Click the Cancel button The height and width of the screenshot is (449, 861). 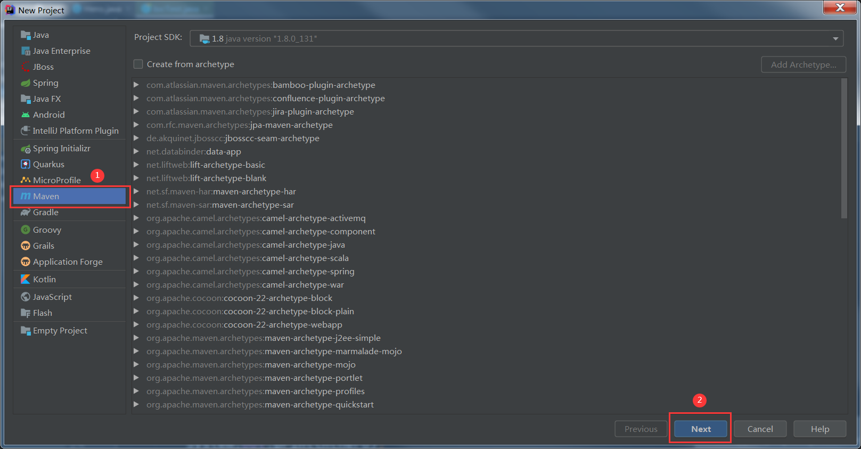click(760, 429)
